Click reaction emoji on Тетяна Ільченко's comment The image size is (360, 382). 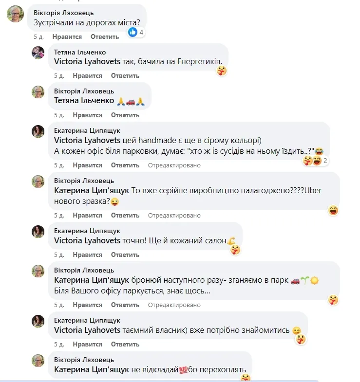[222, 71]
